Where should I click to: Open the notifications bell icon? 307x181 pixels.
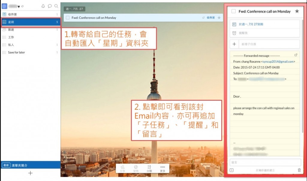[43, 6]
